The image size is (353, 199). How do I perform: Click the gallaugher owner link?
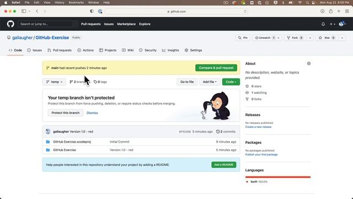click(23, 38)
